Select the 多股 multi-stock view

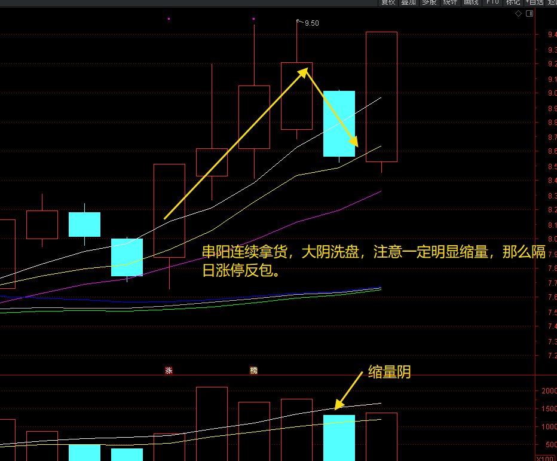pos(429,2)
